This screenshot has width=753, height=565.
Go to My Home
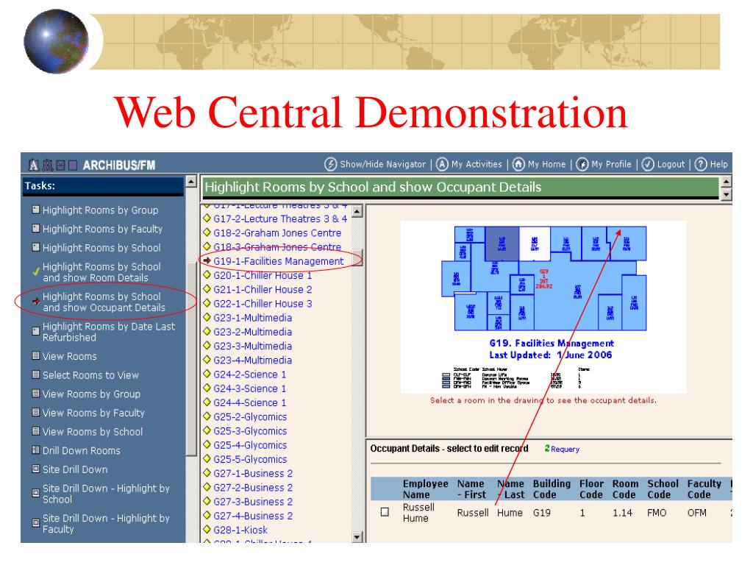coord(546,164)
